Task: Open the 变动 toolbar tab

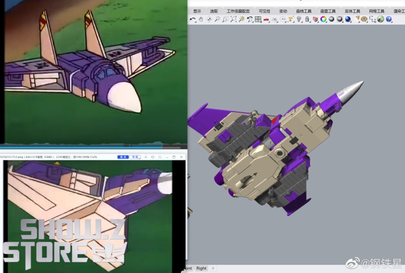Action: (283, 11)
